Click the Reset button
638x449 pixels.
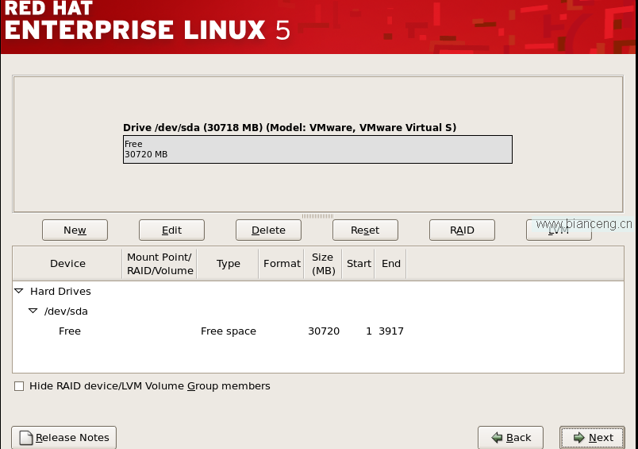[x=365, y=230]
